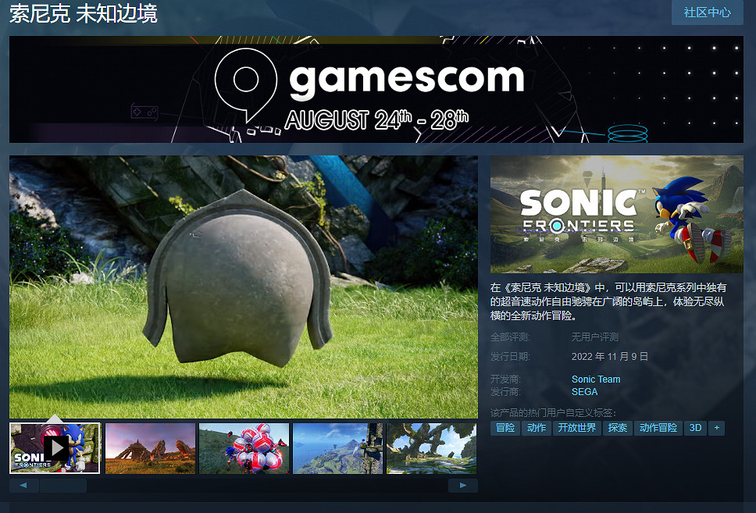Click the plus icon to add tag
The width and height of the screenshot is (756, 513).
click(716, 428)
